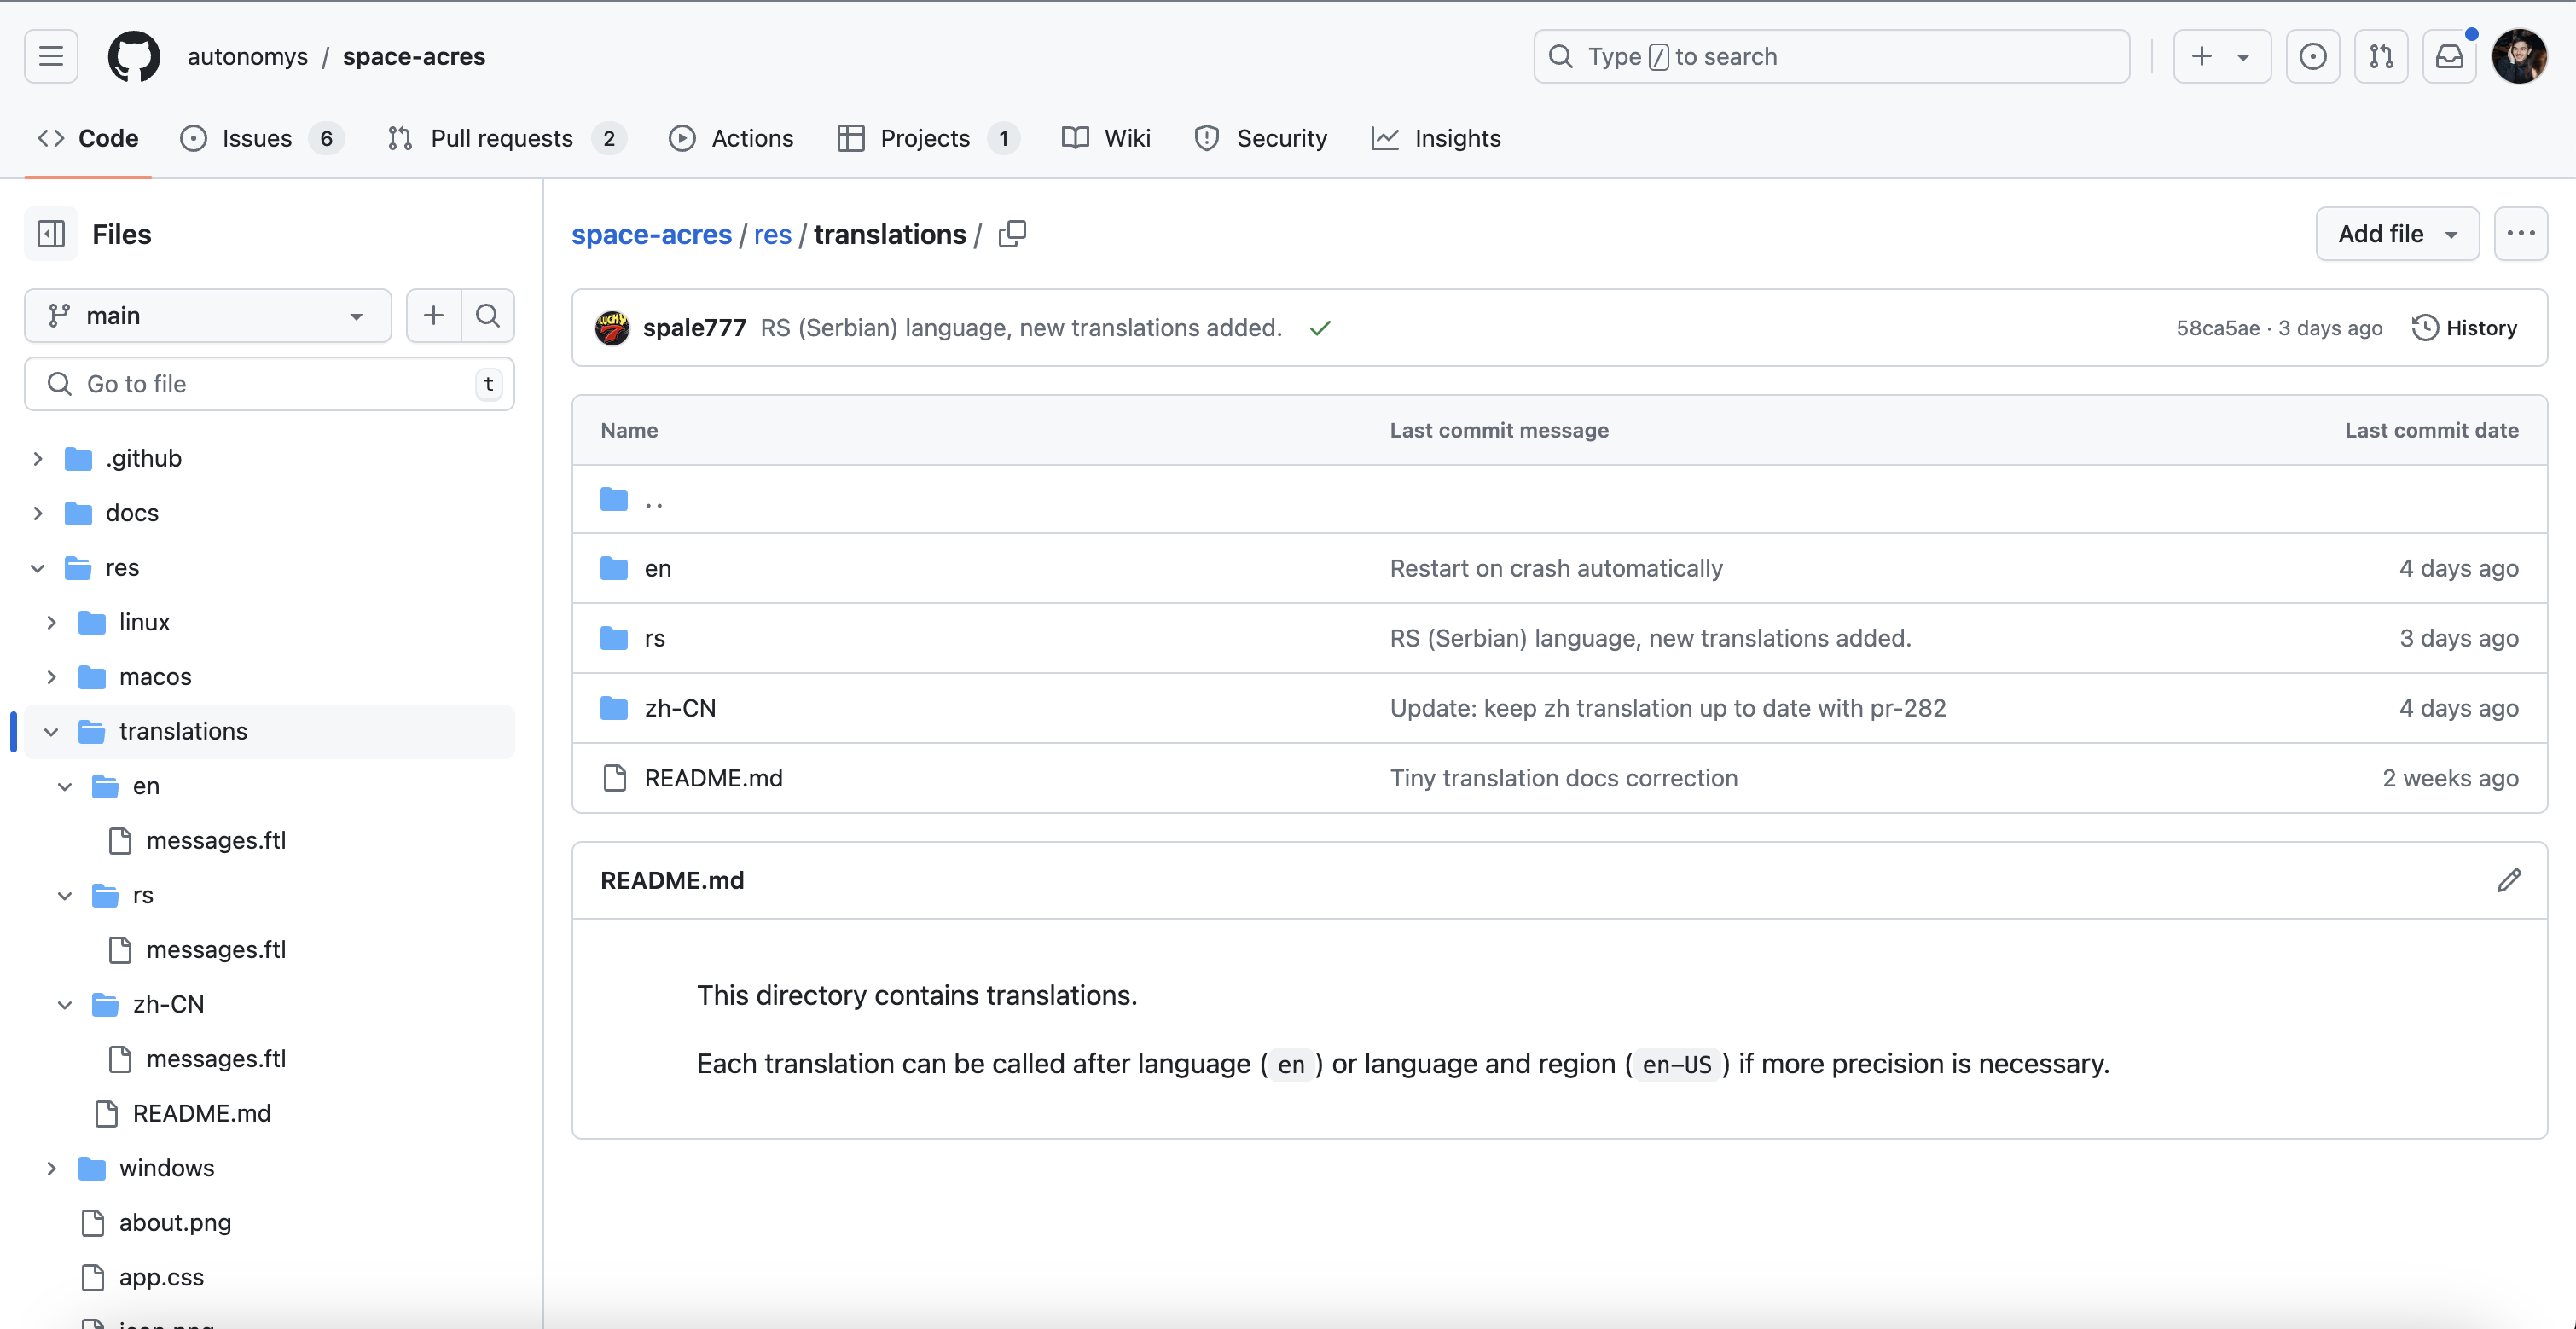This screenshot has height=1329, width=2576.
Task: Open the notifications inbox icon
Action: coord(2449,56)
